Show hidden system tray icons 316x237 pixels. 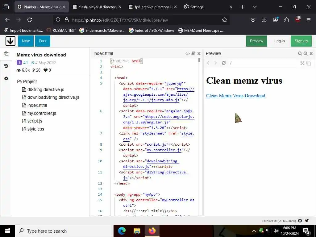click(x=254, y=231)
